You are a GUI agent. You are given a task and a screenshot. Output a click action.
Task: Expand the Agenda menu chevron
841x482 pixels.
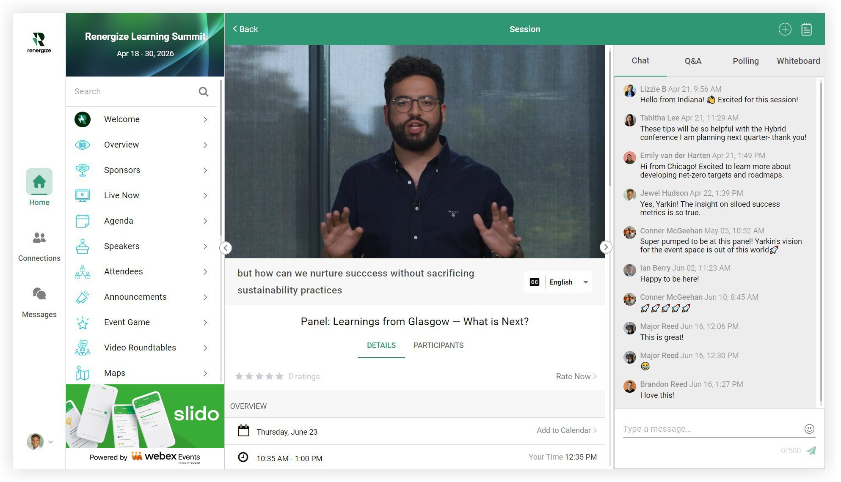coord(205,221)
